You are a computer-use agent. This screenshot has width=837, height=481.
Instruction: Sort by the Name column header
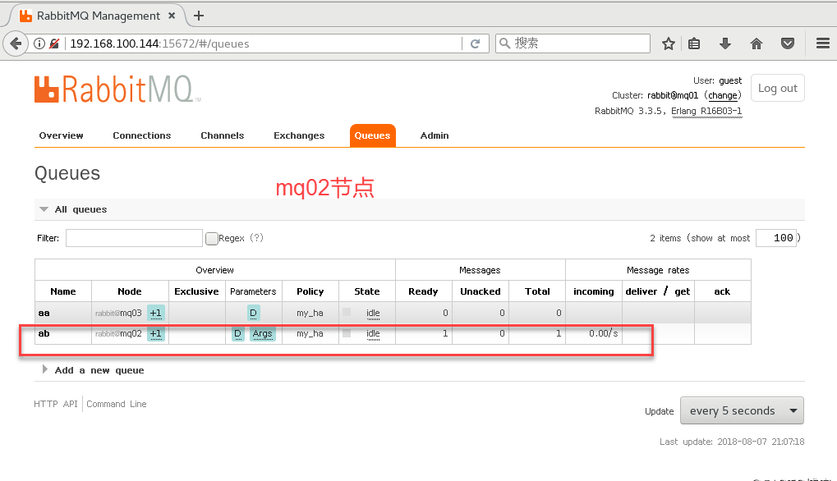[63, 291]
